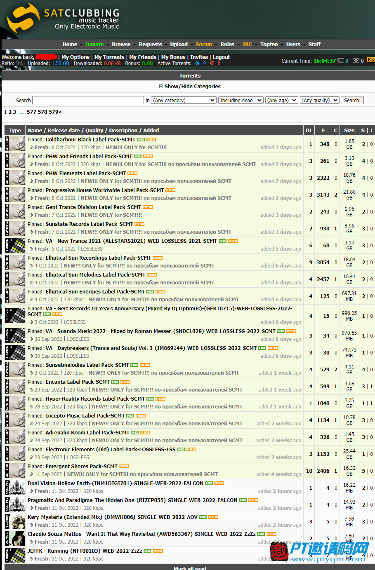This screenshot has width=375, height=570.
Task: Click the blue seeding arrows icon
Action: point(198,63)
